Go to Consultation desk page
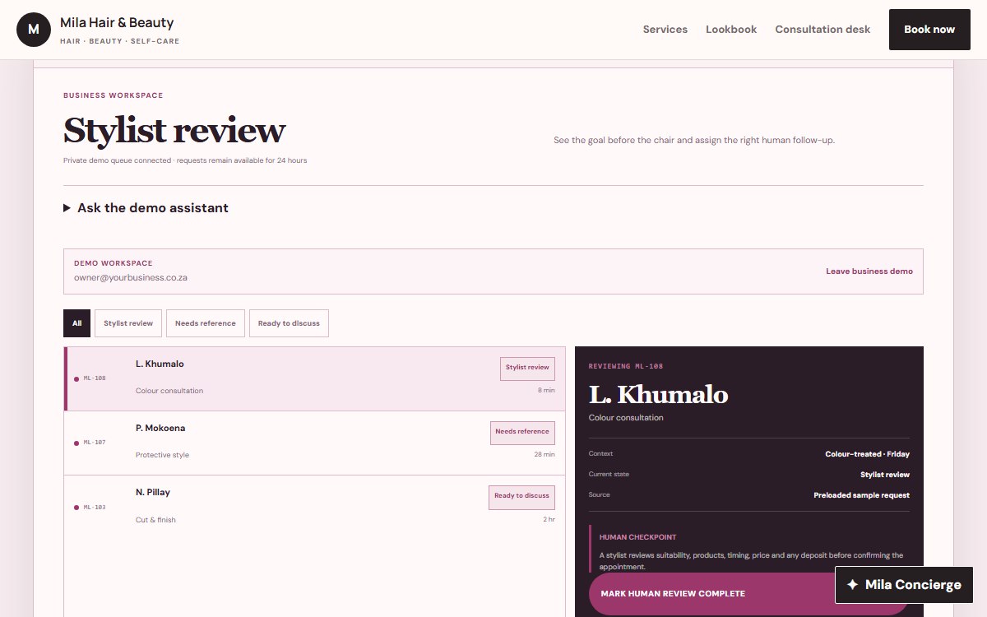987x617 pixels. 822,30
